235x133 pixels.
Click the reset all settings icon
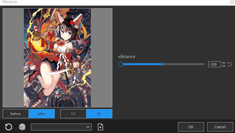tap(9, 127)
